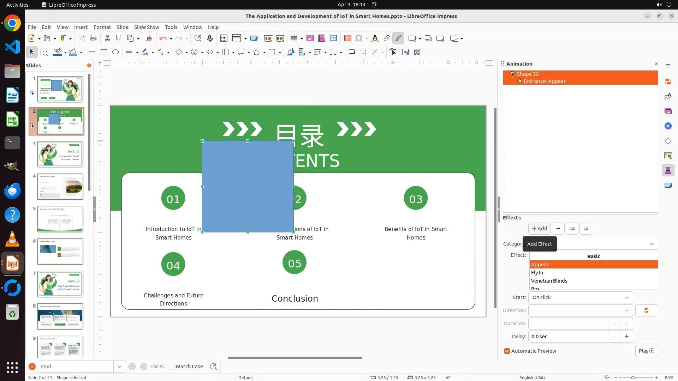Open the Format menu
Image resolution: width=678 pixels, height=381 pixels.
(102, 27)
